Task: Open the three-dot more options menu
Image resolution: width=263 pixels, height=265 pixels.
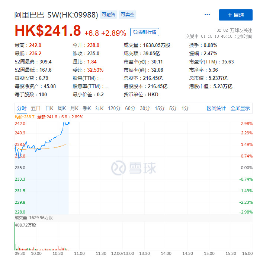Action: (207, 15)
